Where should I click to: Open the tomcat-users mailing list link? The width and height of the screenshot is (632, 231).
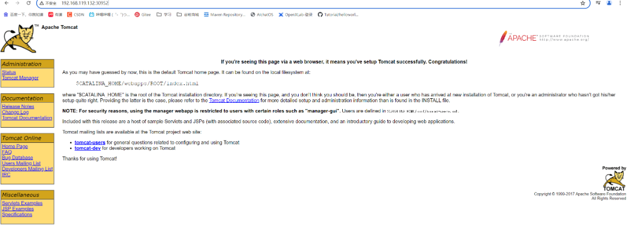tap(90, 142)
